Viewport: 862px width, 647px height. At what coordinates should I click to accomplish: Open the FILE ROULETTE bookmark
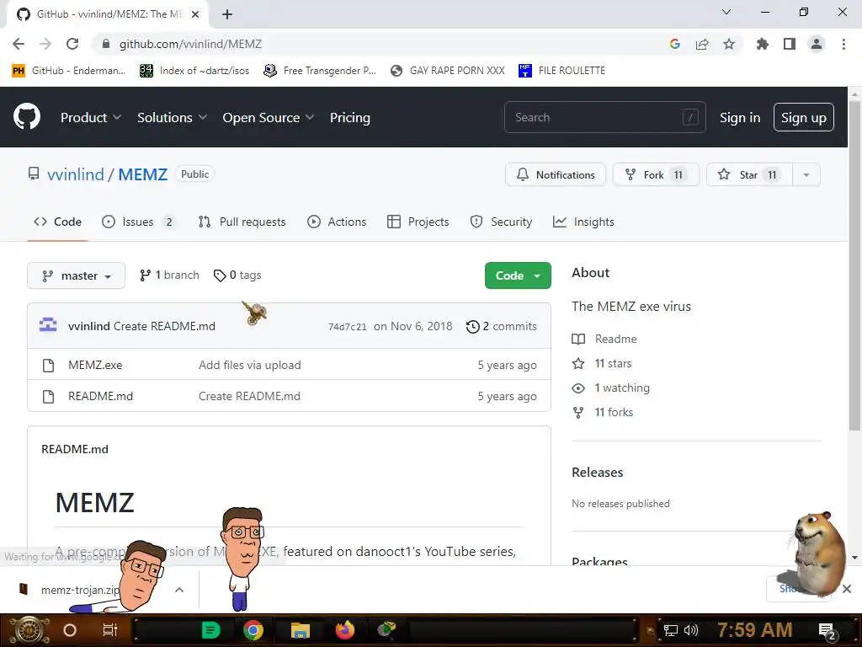pos(561,71)
